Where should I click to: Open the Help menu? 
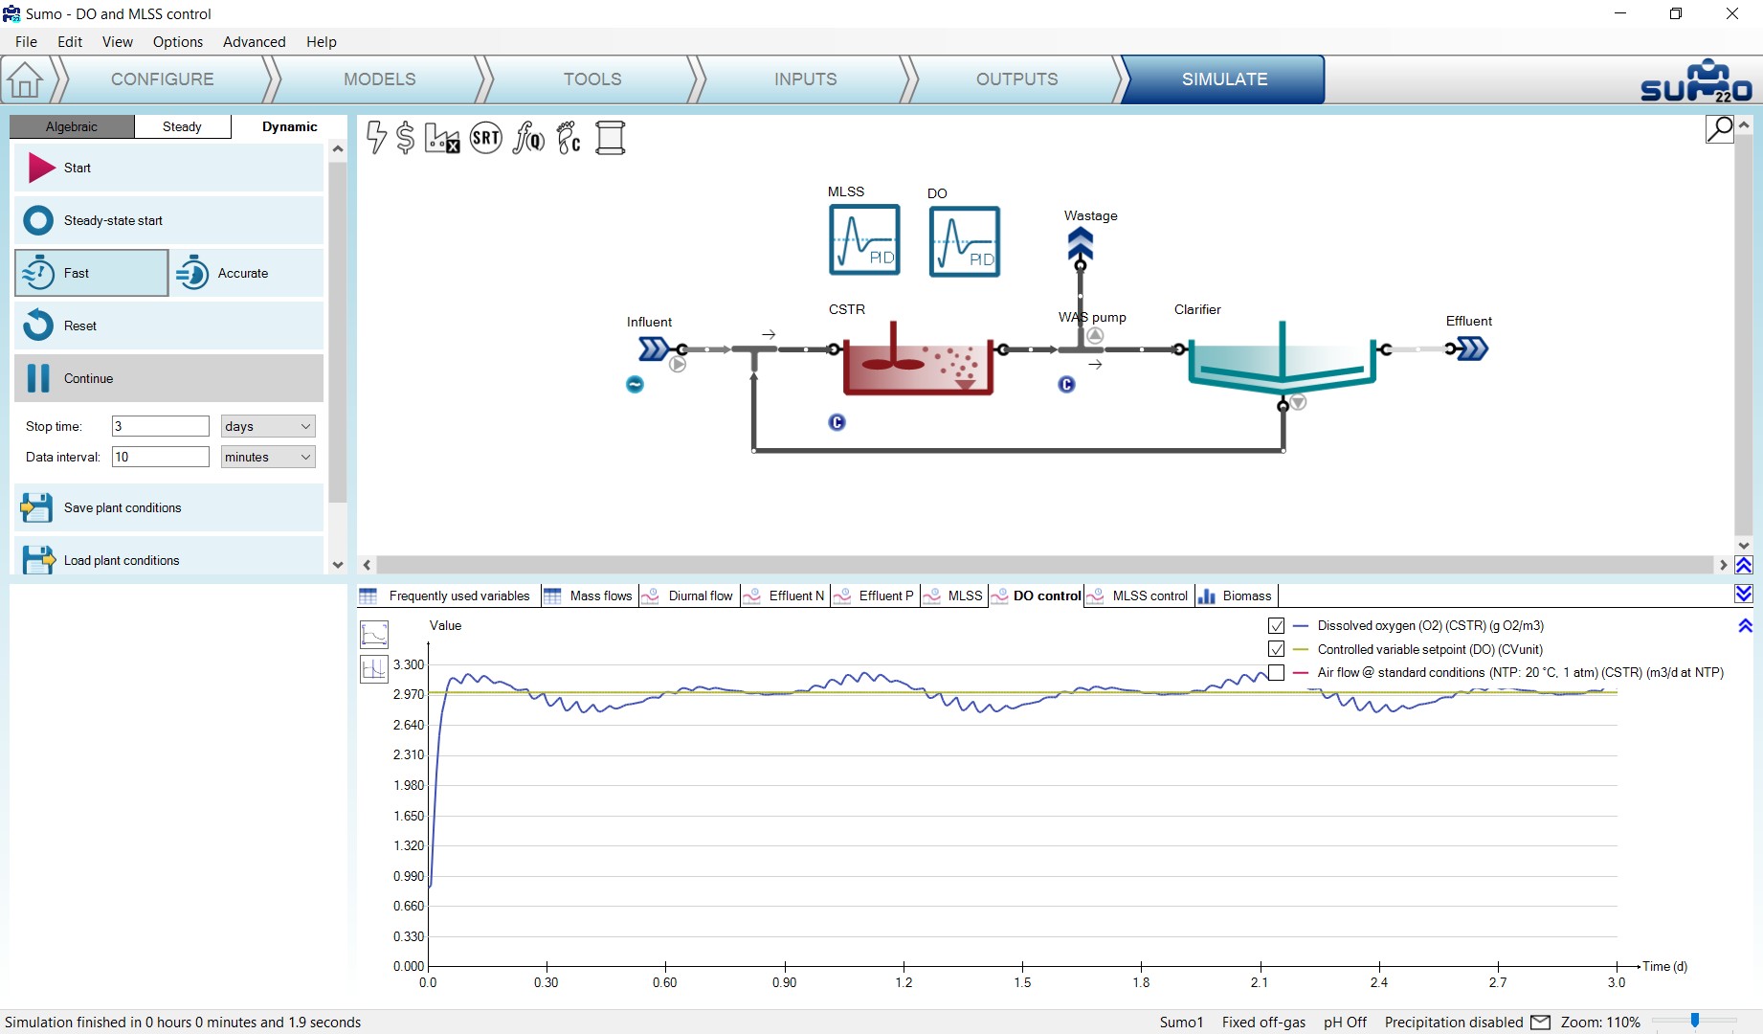tap(322, 42)
